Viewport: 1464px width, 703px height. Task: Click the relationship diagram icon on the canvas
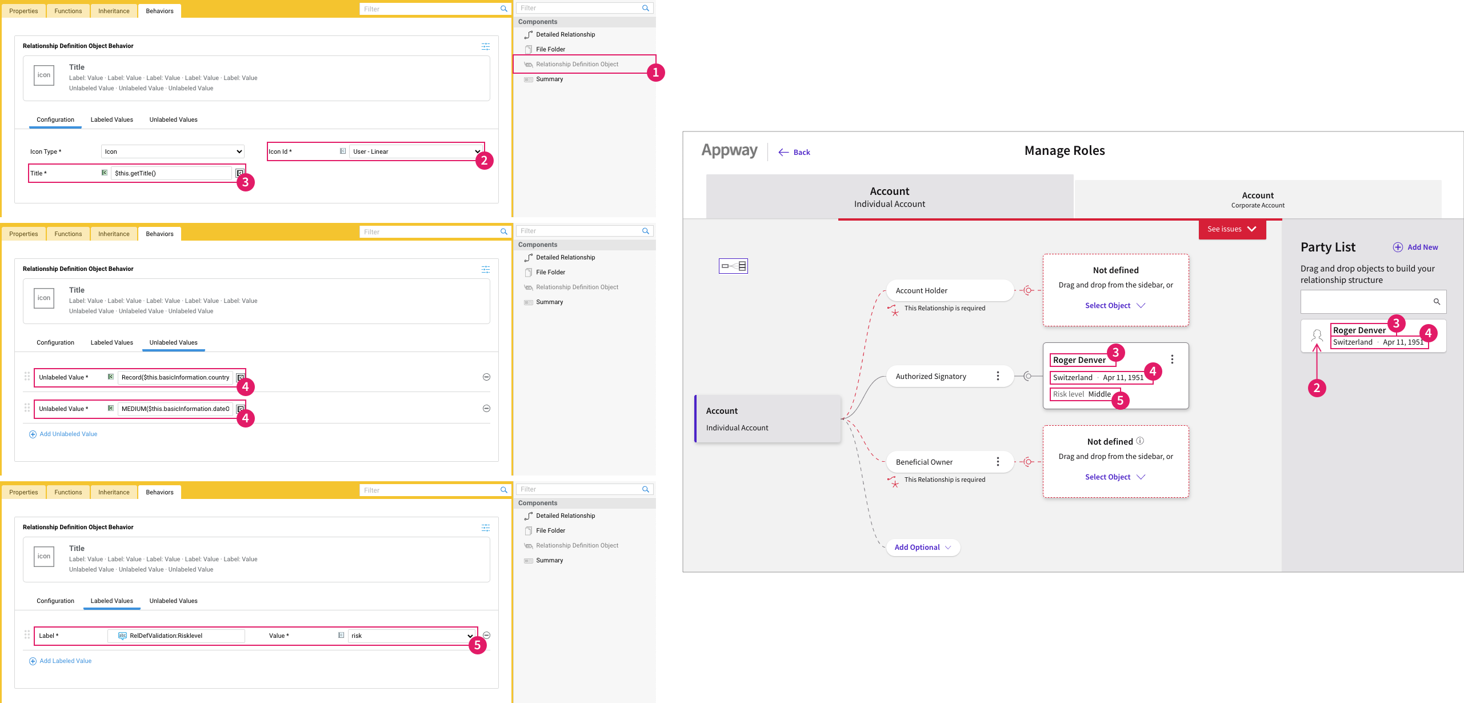point(733,266)
